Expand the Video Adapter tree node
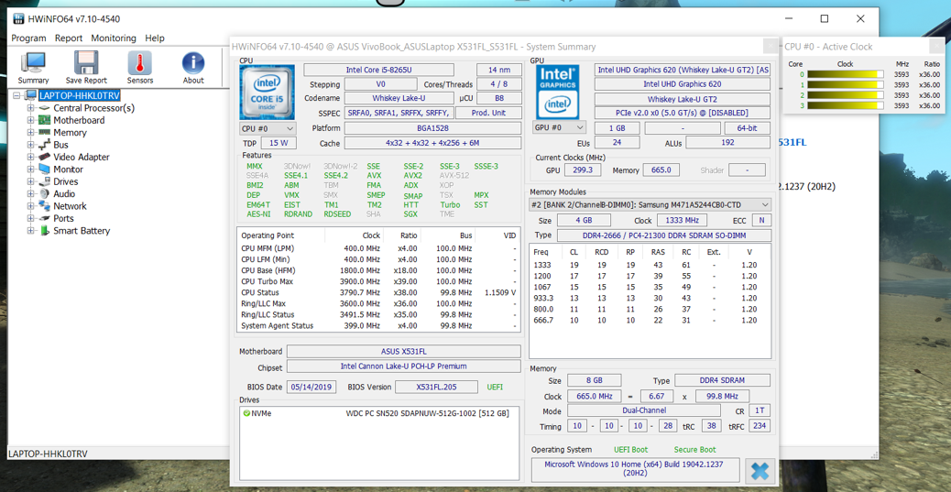The height and width of the screenshot is (492, 951). (30, 157)
